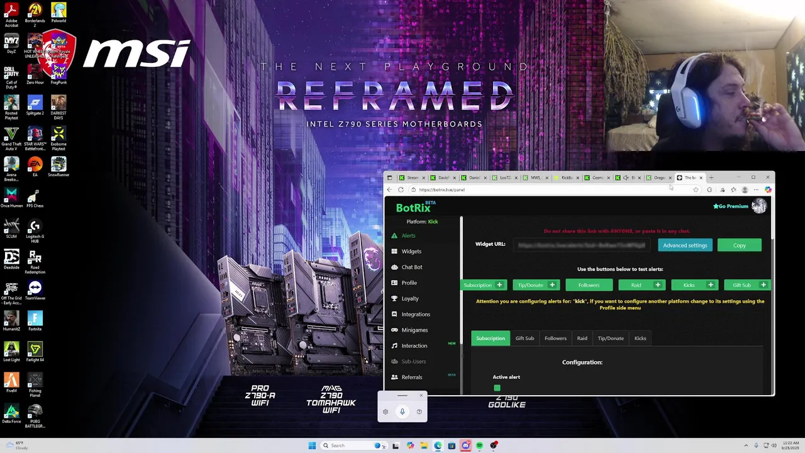The width and height of the screenshot is (805, 453).
Task: Select the Grand Theft Auto V desktop icon
Action: tap(11, 138)
